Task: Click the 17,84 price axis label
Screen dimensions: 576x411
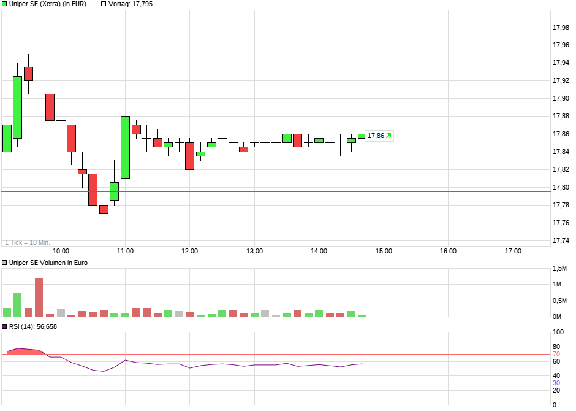Action: coord(561,152)
